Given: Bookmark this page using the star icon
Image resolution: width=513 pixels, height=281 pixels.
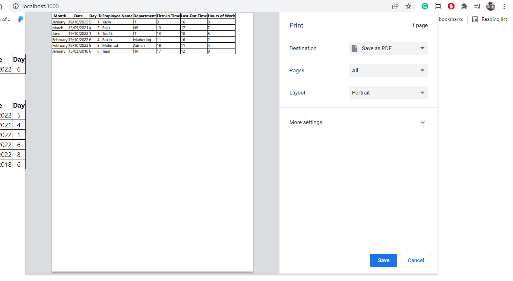Looking at the screenshot, I should [408, 6].
